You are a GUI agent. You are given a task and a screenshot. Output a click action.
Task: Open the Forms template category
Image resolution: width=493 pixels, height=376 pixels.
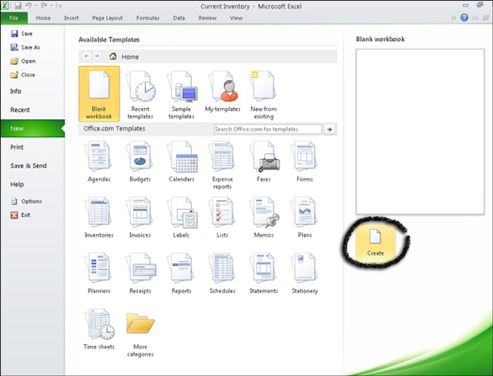pyautogui.click(x=305, y=162)
